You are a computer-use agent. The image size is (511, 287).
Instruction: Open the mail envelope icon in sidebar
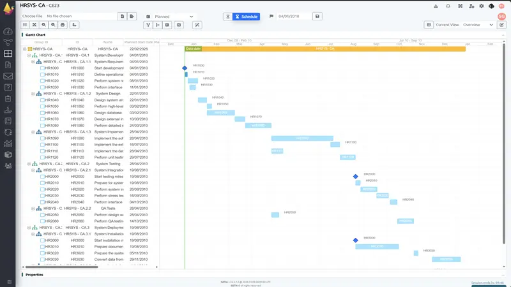point(8,77)
